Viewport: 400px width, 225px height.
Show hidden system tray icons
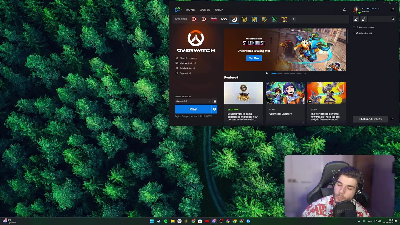pos(359,221)
